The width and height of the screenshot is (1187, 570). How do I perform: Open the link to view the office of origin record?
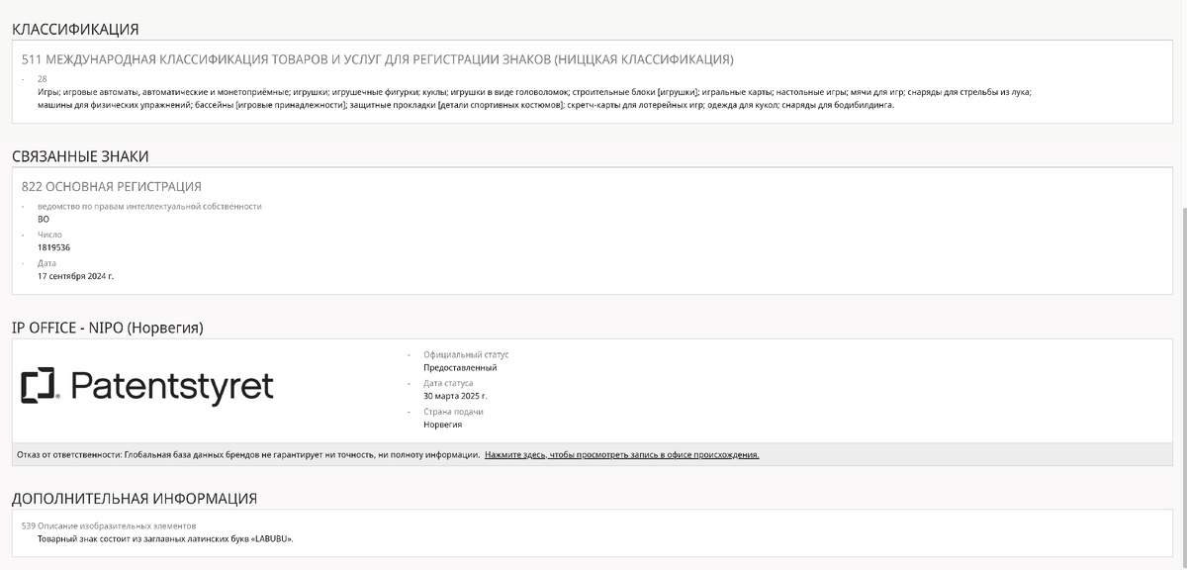(622, 455)
